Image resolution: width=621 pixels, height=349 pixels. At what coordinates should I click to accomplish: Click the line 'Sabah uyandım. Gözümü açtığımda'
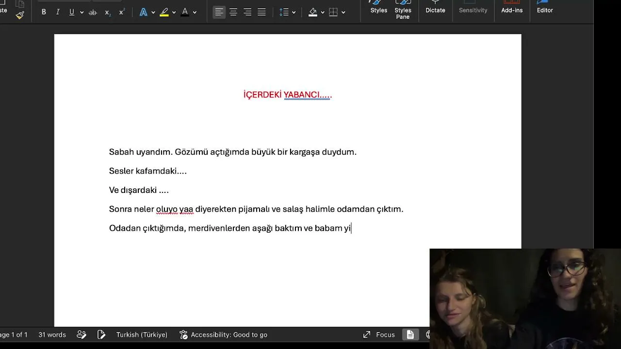(233, 152)
